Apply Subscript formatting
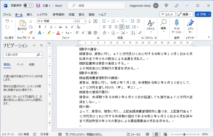Image resolution: width=214 pixels, height=137 pixels. tap(66, 27)
